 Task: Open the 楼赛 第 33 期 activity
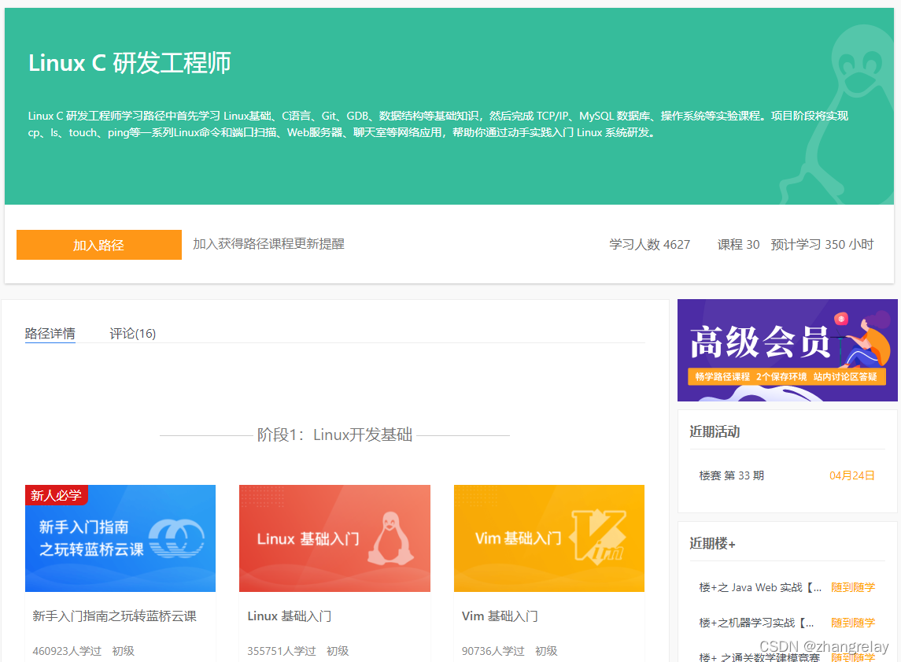tap(732, 475)
